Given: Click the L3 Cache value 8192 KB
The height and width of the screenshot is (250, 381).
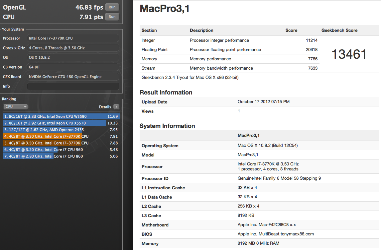Looking at the screenshot, I should tap(246, 216).
